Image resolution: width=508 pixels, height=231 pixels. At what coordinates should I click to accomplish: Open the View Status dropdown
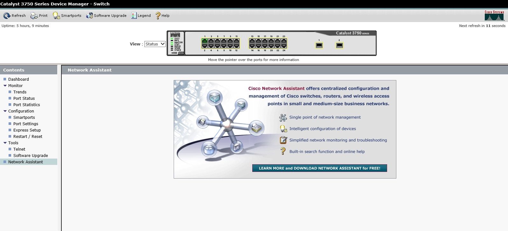(x=155, y=44)
